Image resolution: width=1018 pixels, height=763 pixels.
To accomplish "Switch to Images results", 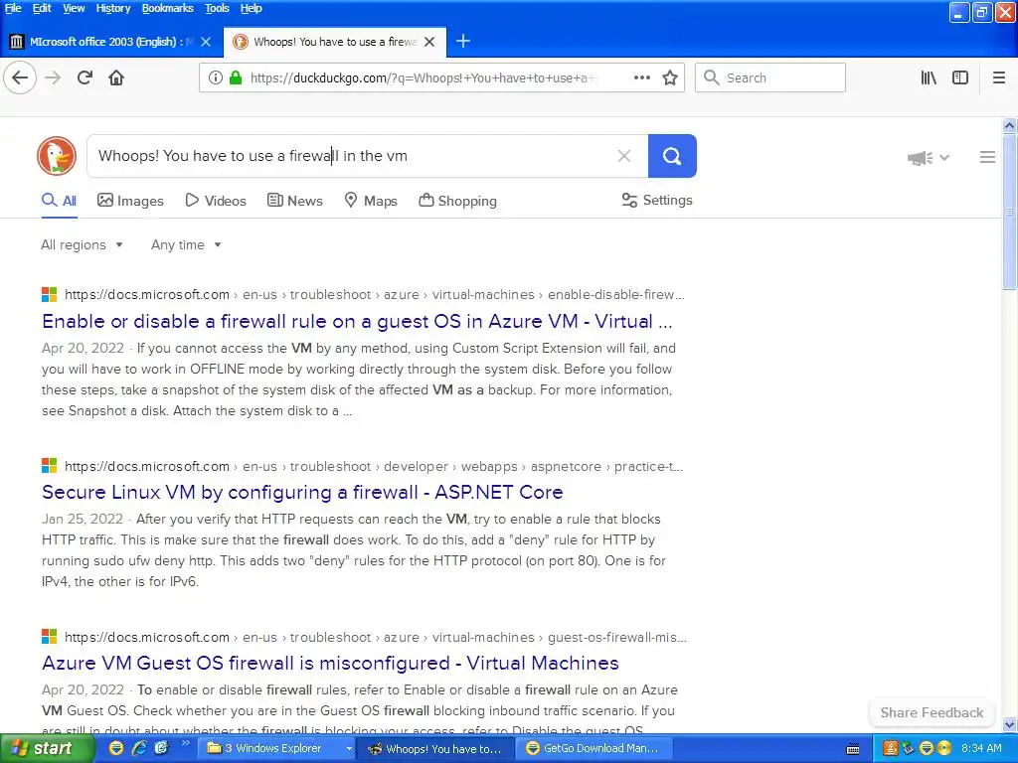I will (130, 201).
